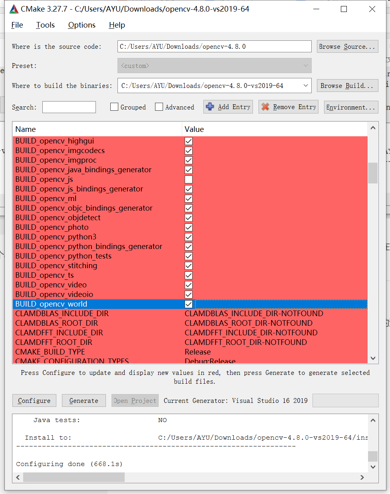Screen dimensions: 390x494
Task: Edit CMAKE_BUILD_TYPE Release value
Action: [198, 352]
